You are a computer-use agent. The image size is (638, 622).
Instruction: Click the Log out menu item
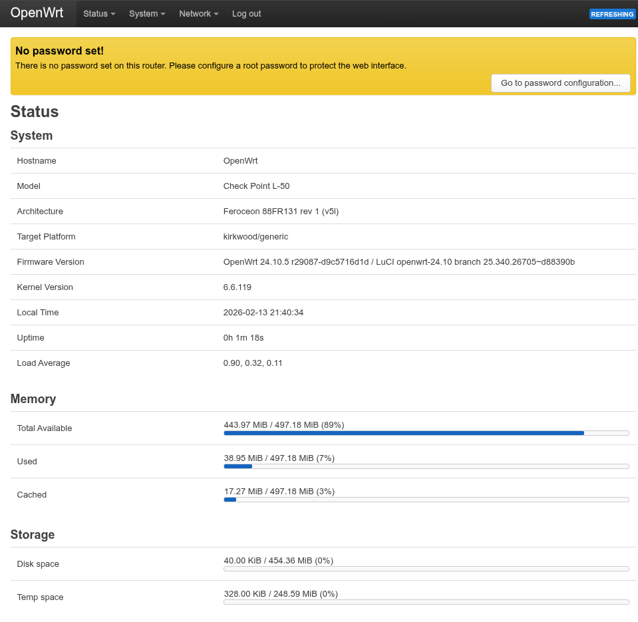point(246,14)
